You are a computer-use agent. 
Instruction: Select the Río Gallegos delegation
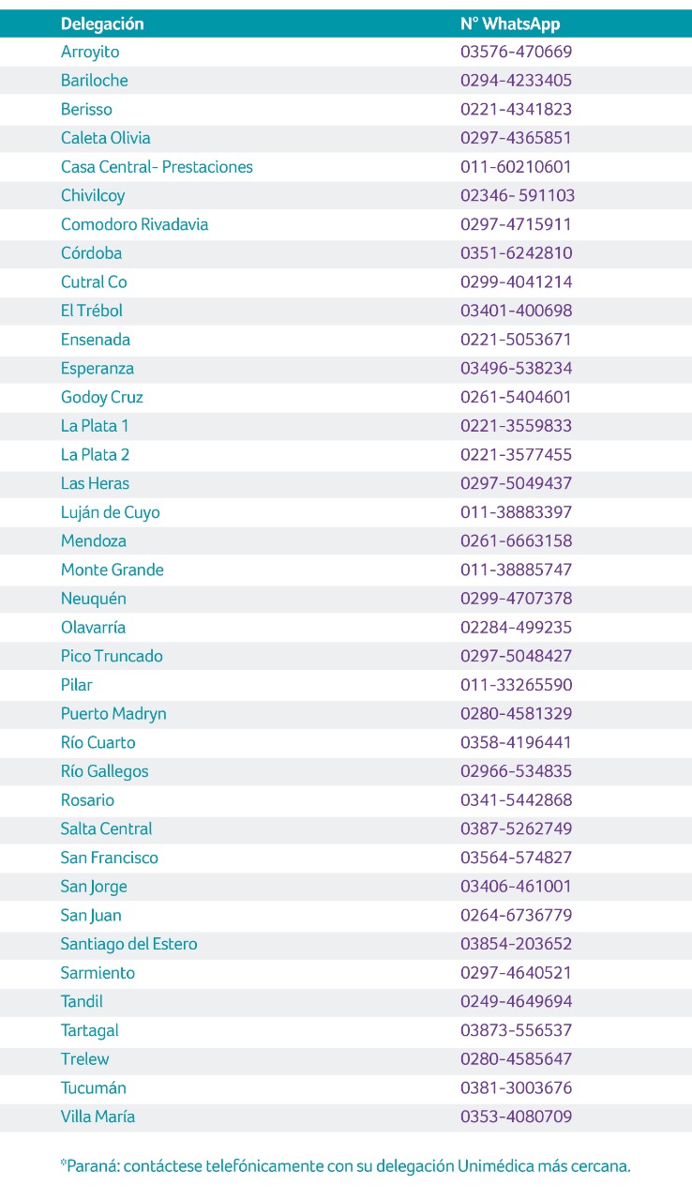point(105,771)
